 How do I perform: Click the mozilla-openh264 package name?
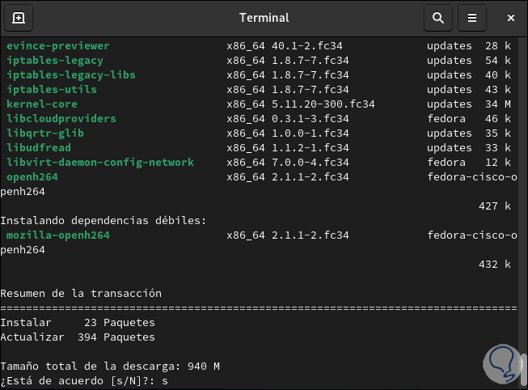(x=57, y=235)
